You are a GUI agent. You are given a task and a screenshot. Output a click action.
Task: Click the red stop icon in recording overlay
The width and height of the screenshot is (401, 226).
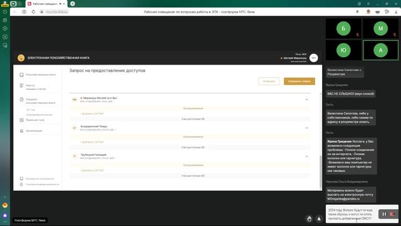(392, 214)
